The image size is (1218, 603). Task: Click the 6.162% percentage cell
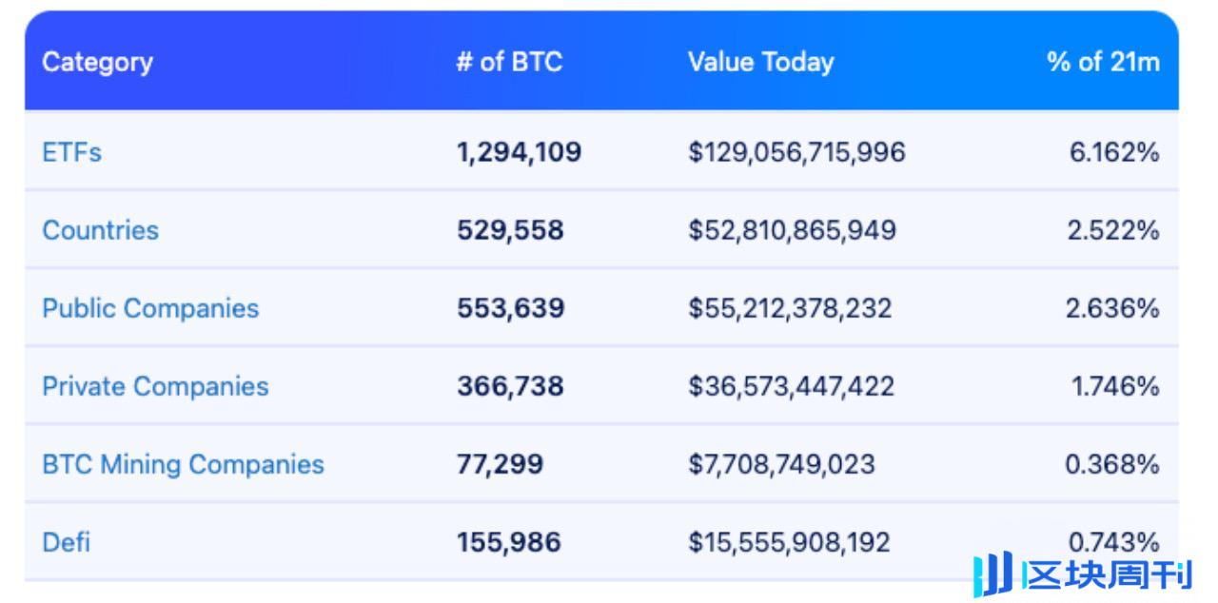[x=1113, y=152]
